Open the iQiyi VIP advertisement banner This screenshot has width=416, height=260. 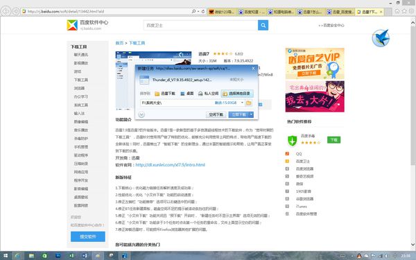pos(315,63)
